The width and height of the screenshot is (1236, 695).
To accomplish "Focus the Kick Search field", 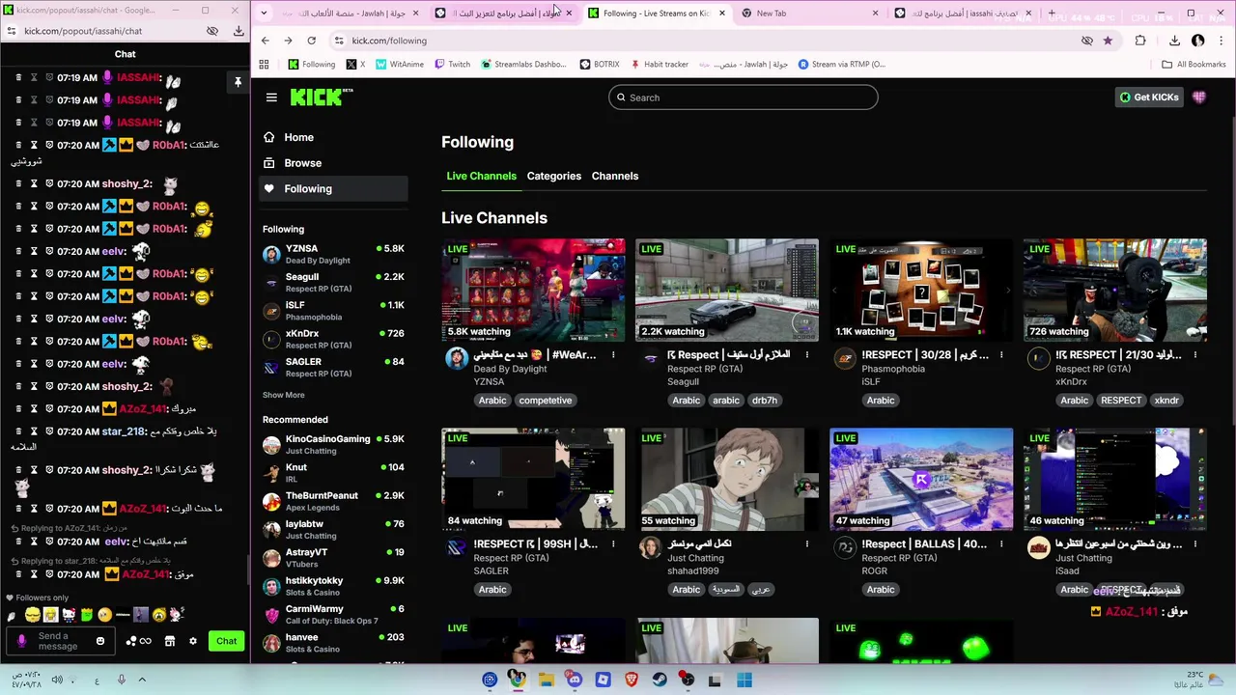I will click(x=744, y=97).
